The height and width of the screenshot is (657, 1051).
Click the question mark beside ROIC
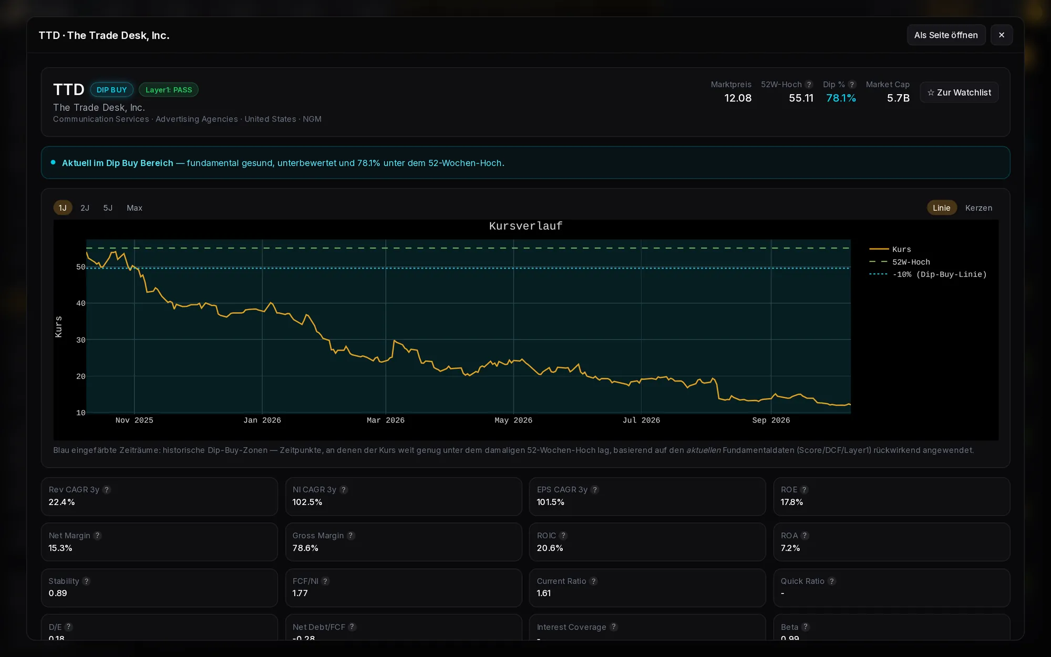pyautogui.click(x=563, y=536)
